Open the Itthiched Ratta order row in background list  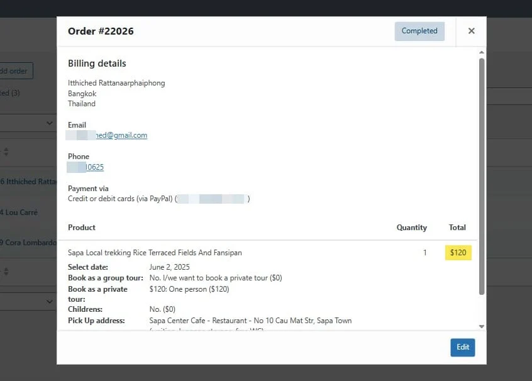pos(28,182)
